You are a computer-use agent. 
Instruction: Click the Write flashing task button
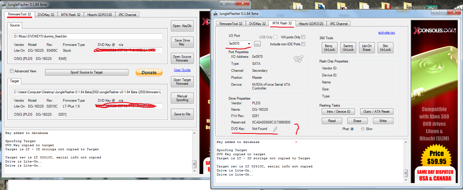click(383, 121)
